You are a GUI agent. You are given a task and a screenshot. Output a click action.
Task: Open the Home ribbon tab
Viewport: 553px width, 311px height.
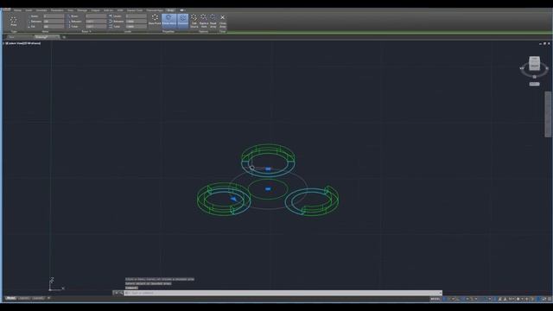coord(17,10)
